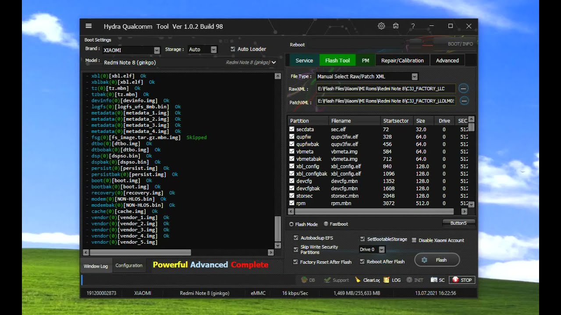
Task: Switch to the Flash Tool tab
Action: [x=337, y=60]
